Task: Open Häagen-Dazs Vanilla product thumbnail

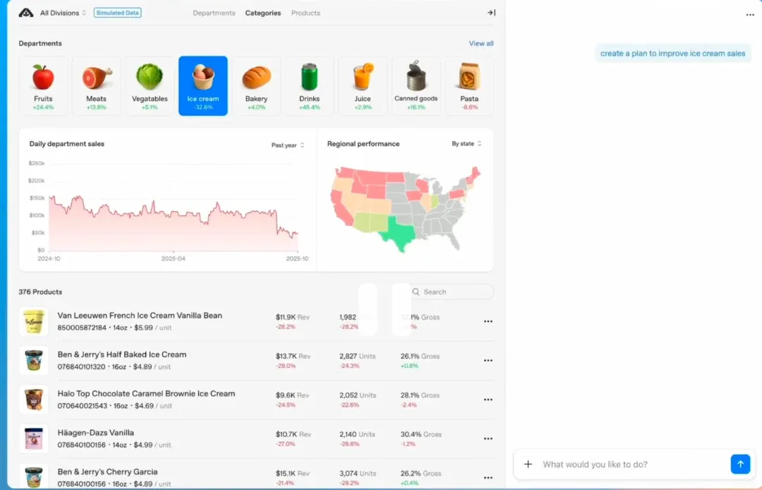Action: (34, 438)
